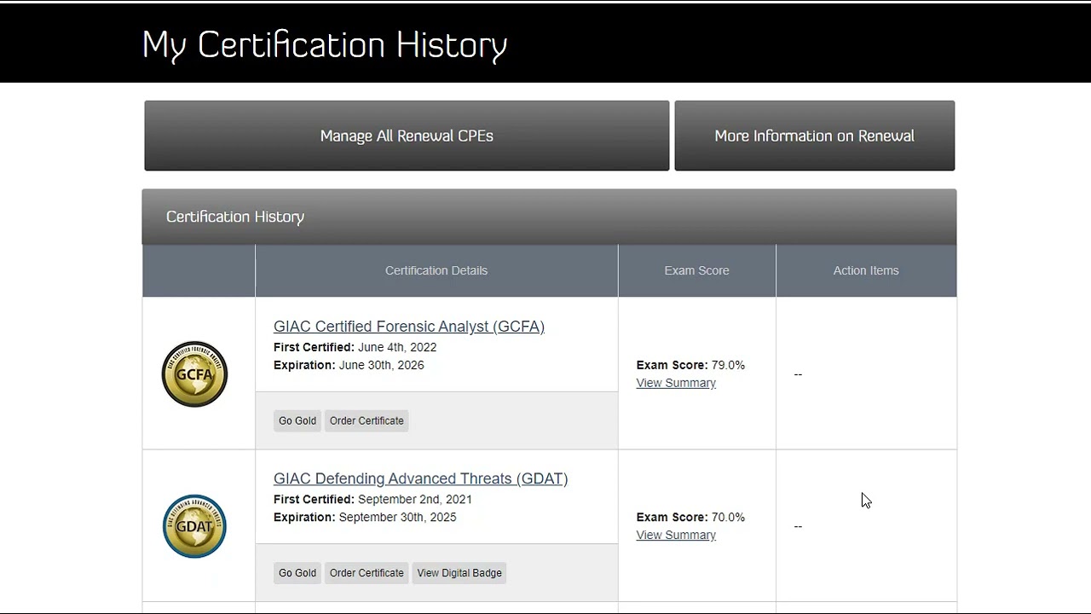Open Manage All Renewal CPEs

point(407,136)
